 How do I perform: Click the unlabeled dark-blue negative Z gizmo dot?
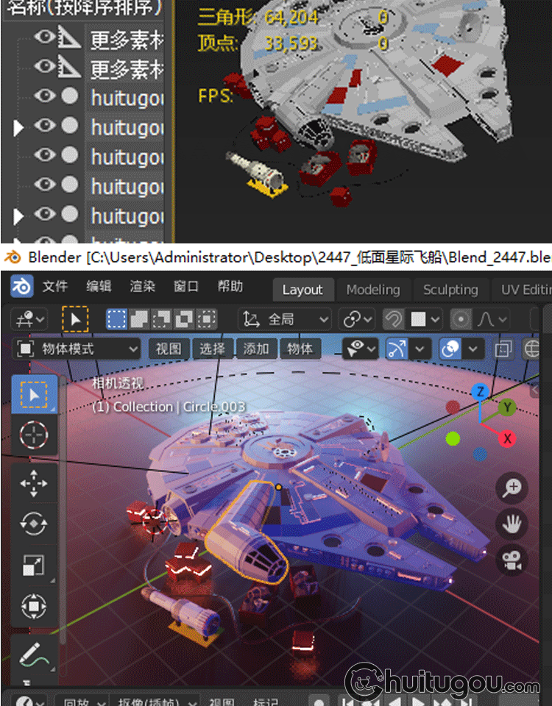[x=481, y=454]
